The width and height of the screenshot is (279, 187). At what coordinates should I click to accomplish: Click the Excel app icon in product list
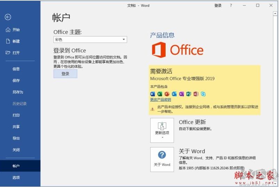click(x=160, y=94)
